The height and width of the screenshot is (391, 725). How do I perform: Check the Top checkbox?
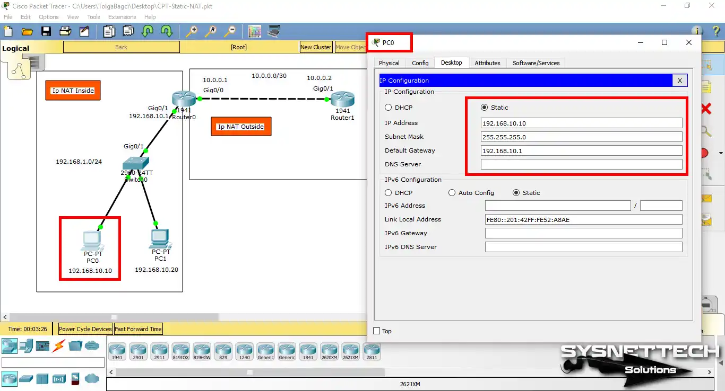click(377, 331)
